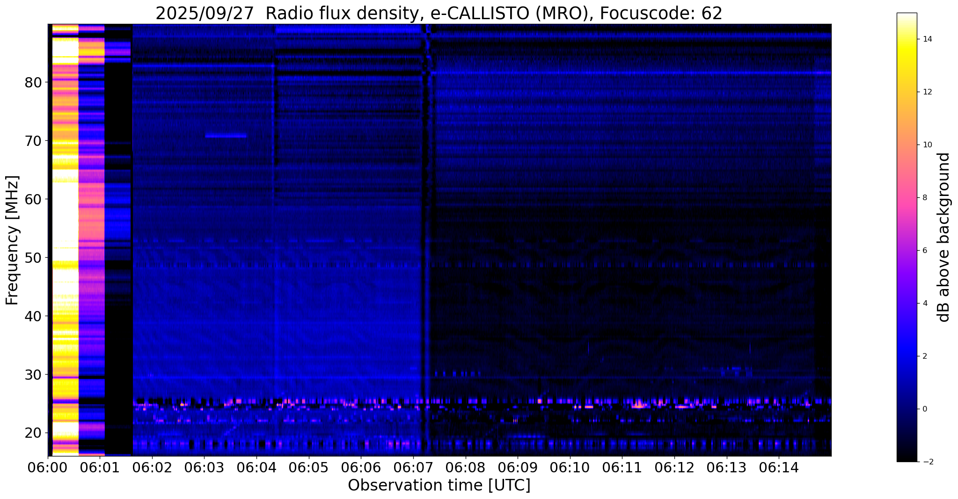Click the short blue streak at 71 MHz
958x499 pixels.
tap(226, 136)
